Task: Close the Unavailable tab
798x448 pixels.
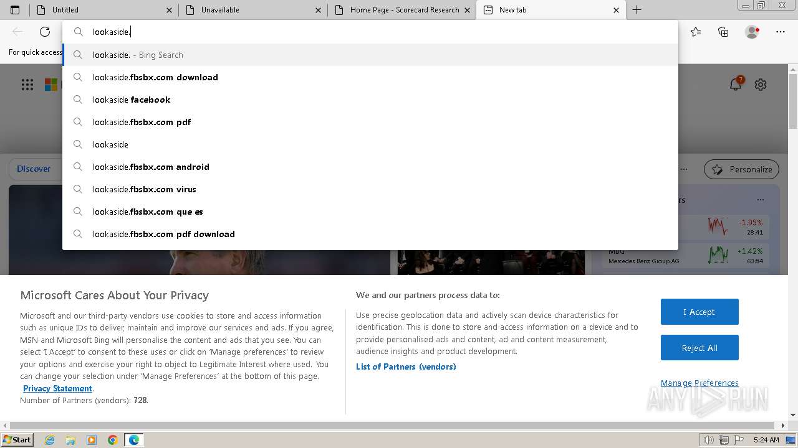Action: click(319, 10)
